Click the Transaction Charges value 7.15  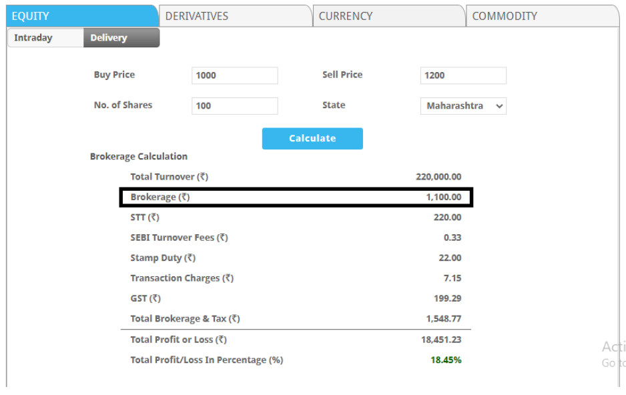click(452, 278)
